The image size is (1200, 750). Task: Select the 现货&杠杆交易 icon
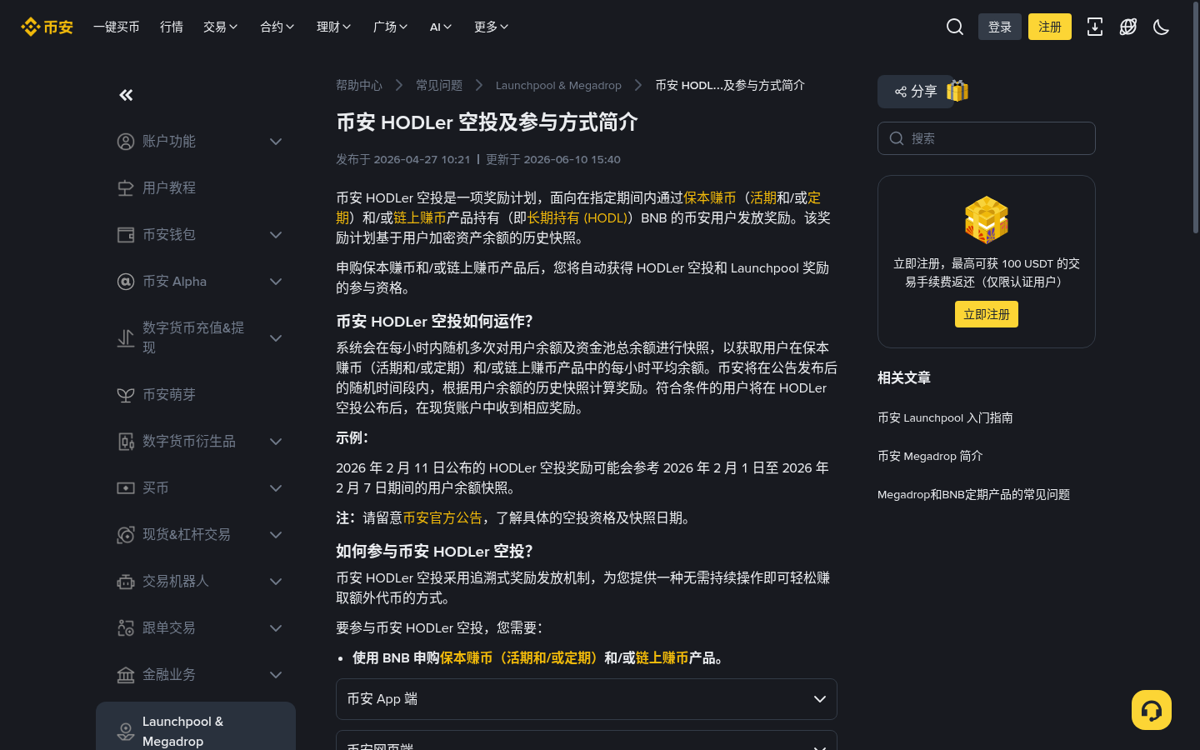[126, 535]
